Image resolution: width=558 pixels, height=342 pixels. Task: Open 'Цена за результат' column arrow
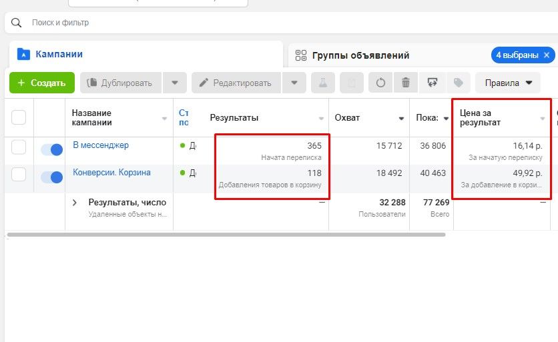pos(543,119)
